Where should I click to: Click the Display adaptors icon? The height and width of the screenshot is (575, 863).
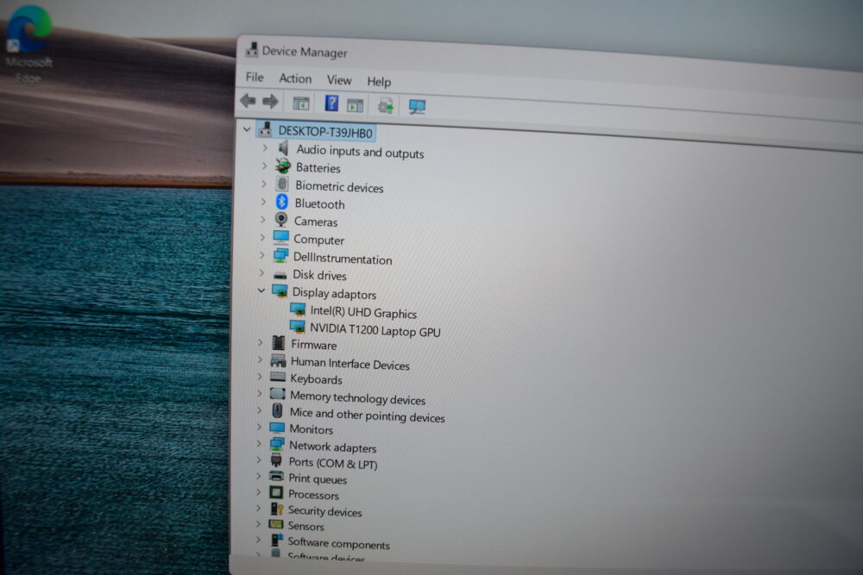[x=280, y=291]
